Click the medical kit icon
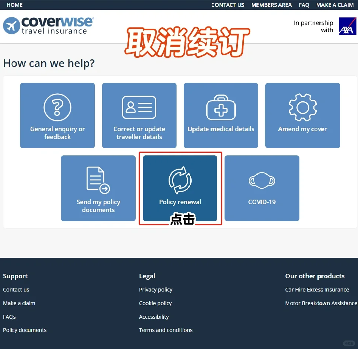Screen dimensions: 358x349 point(221,107)
